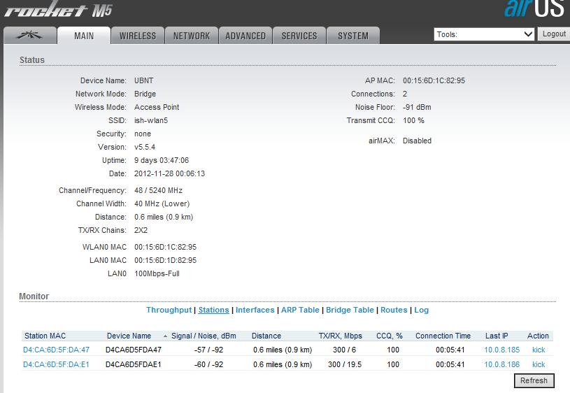570x393 pixels.
Task: Go to the ADVANCED tab
Action: pyautogui.click(x=245, y=36)
